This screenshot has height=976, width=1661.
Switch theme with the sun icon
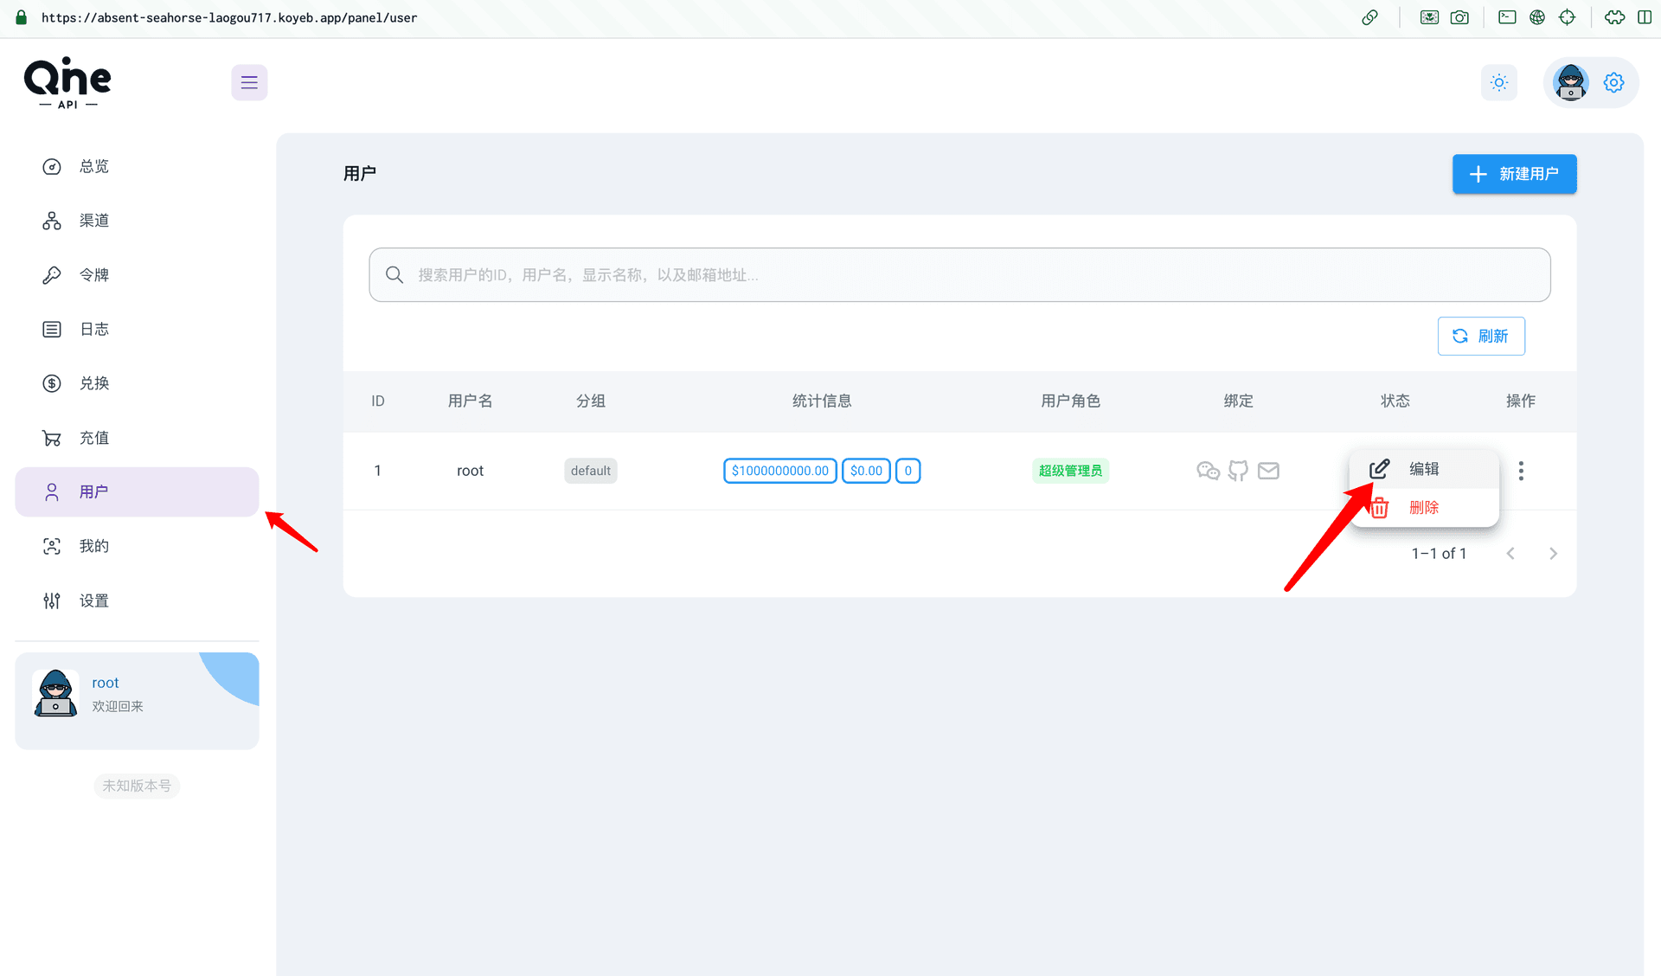[x=1499, y=82]
